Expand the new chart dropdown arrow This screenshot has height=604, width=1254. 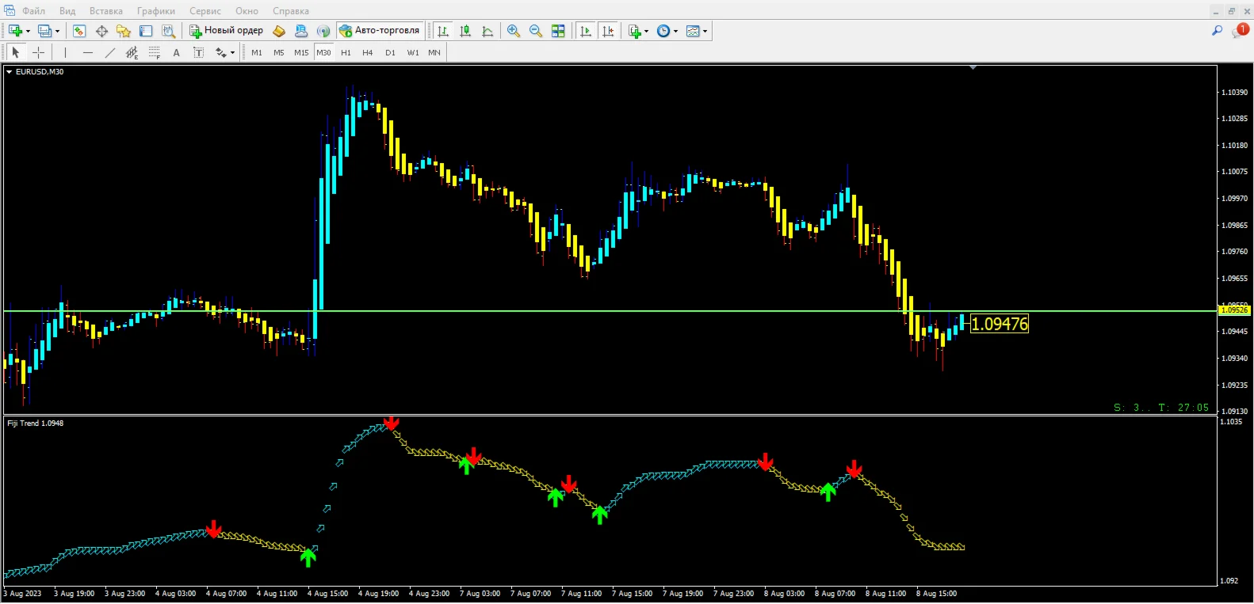point(28,32)
